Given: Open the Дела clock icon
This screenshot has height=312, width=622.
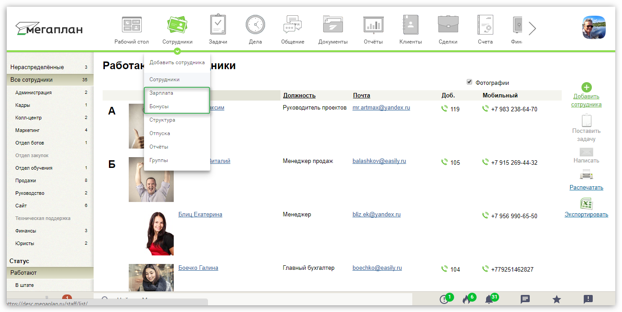Looking at the screenshot, I should [x=255, y=25].
